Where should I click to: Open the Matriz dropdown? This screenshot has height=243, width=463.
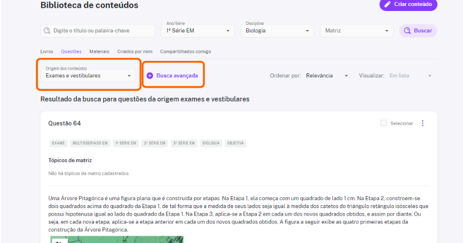tap(357, 30)
